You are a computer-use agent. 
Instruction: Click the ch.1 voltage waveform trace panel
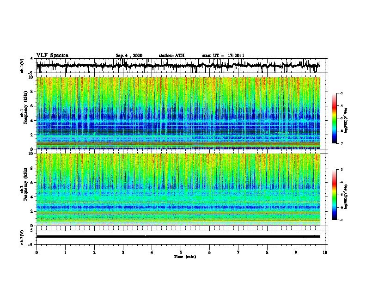click(181, 66)
